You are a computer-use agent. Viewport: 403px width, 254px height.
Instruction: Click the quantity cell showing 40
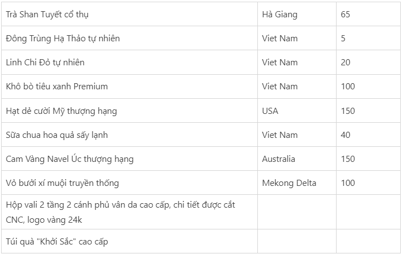(x=368, y=135)
